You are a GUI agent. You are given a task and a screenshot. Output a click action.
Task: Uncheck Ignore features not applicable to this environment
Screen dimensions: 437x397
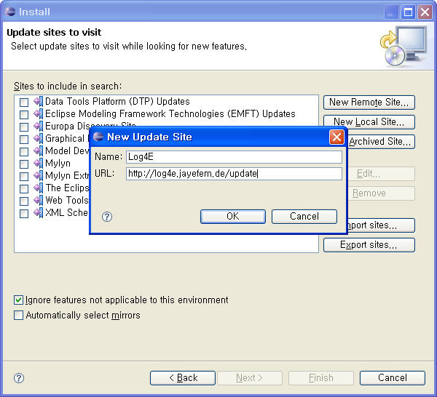tap(18, 300)
